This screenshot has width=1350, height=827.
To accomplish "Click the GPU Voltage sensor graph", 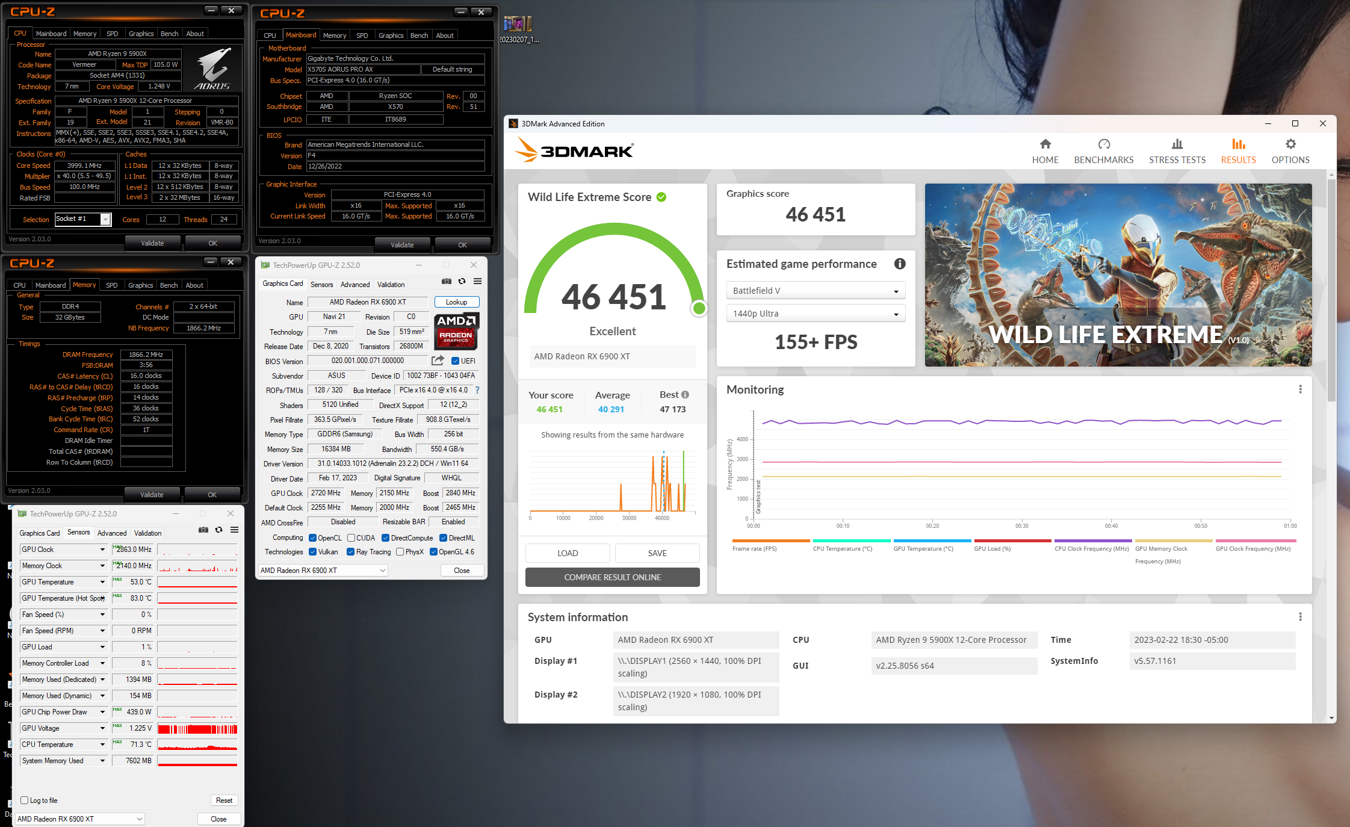I will 197,729.
